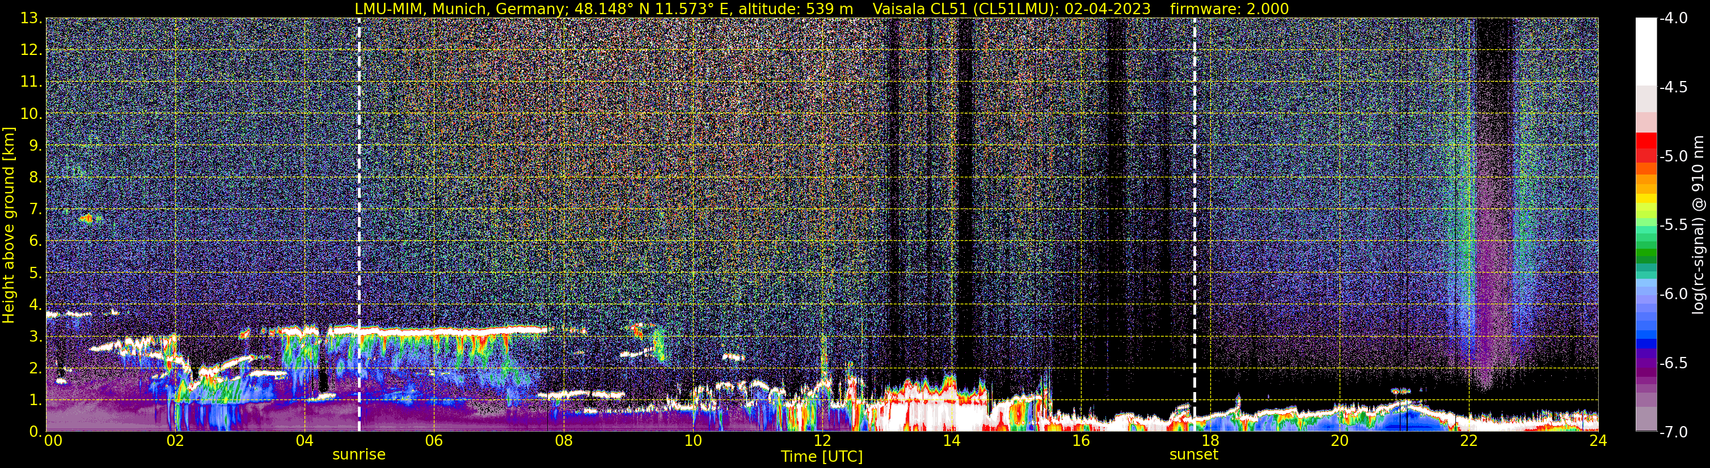Click the time-axis tick label "22"

coord(1470,441)
